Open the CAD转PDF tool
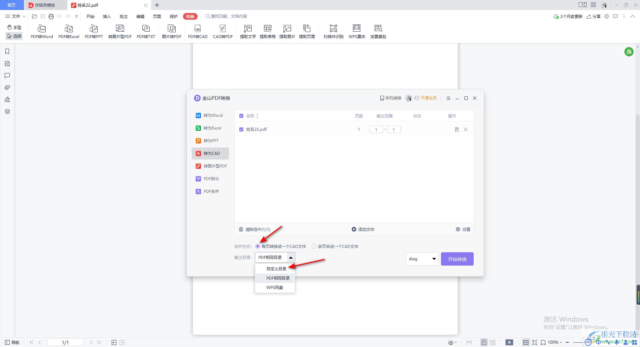 coord(223,32)
